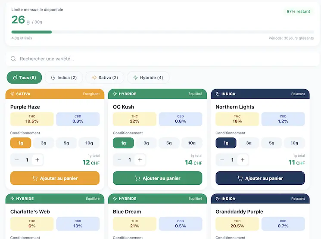The height and width of the screenshot is (239, 321).
Task: Click the search magnifier icon
Action: tap(13, 59)
